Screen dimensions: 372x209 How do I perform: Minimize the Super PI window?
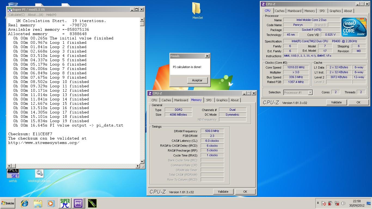(132, 10)
